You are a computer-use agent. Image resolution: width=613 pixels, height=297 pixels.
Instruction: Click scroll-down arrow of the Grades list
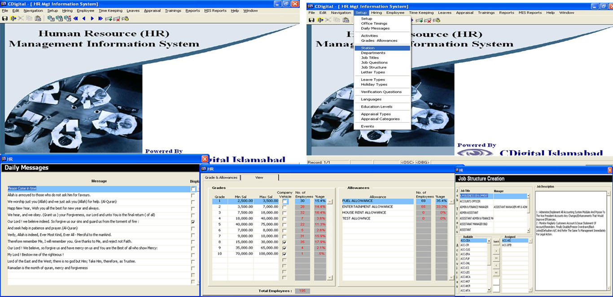click(330, 278)
